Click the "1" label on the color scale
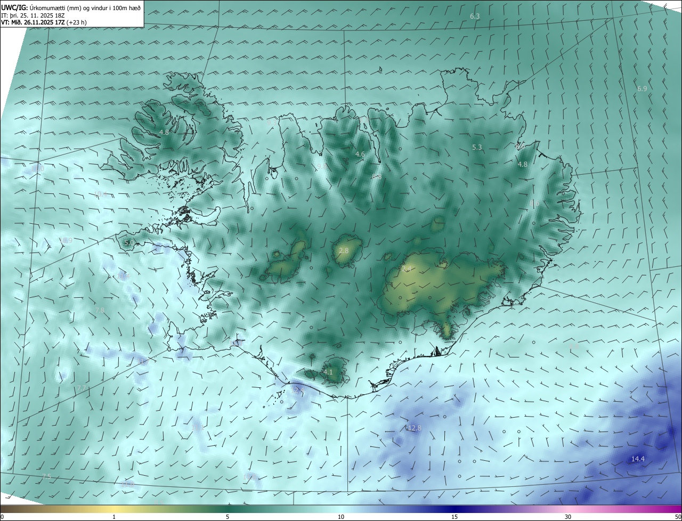 (114, 517)
